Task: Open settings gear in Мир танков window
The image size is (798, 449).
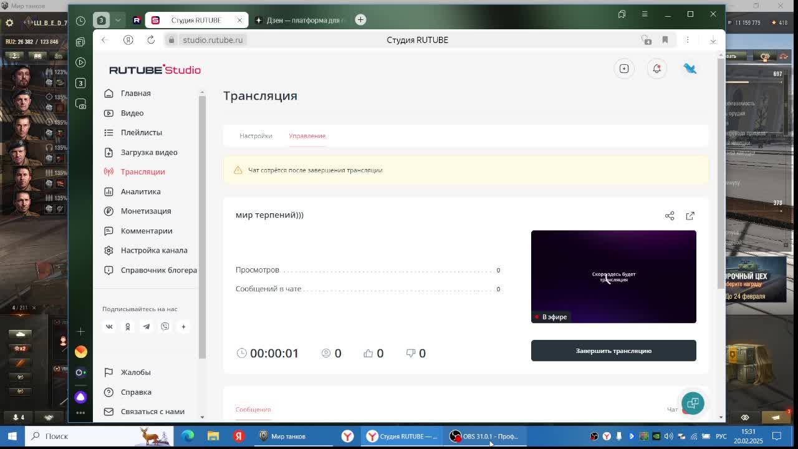Action: pyautogui.click(x=9, y=22)
